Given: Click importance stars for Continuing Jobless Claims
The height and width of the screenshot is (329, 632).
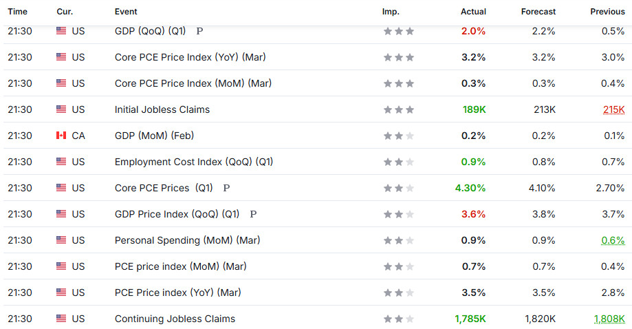Looking at the screenshot, I should pos(399,319).
